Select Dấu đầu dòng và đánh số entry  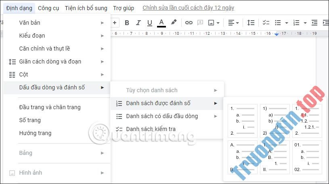point(57,87)
